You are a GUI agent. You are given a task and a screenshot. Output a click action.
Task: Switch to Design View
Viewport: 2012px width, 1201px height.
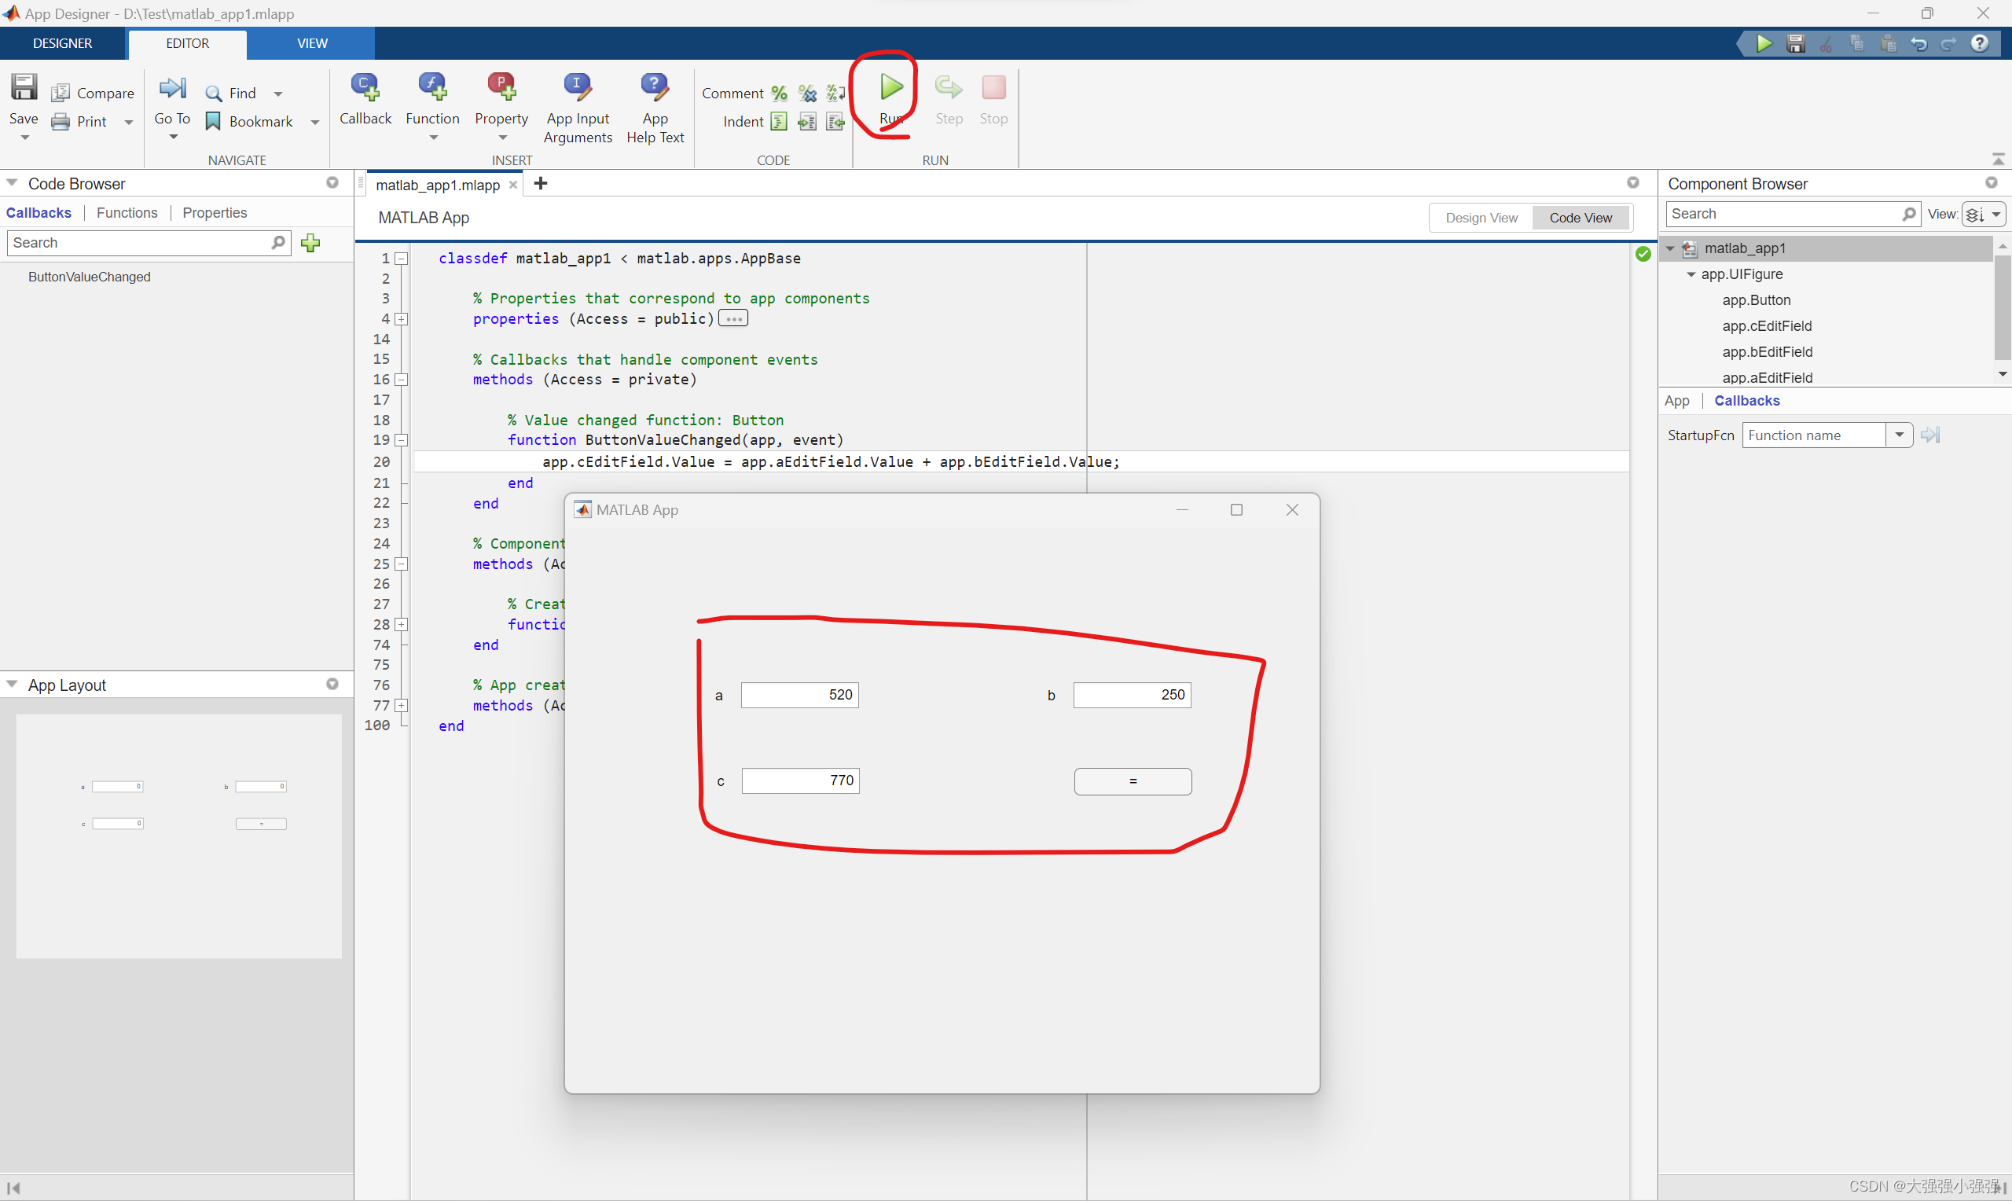pos(1481,217)
